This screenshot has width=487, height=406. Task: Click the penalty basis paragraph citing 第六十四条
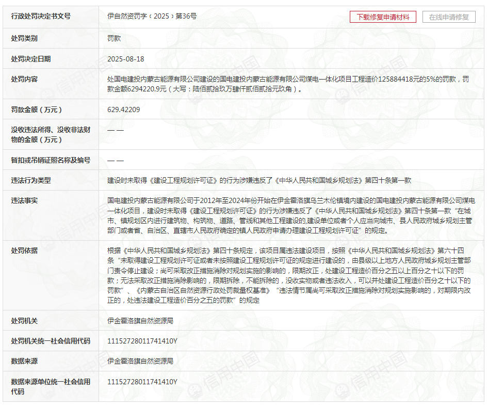(289, 275)
